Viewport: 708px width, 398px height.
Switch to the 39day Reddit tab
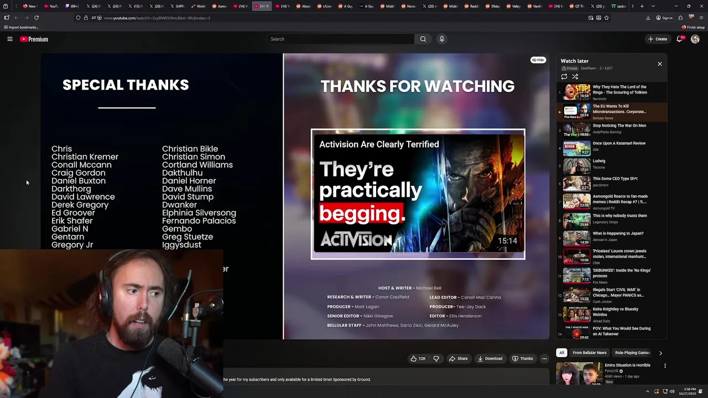pos(492,6)
